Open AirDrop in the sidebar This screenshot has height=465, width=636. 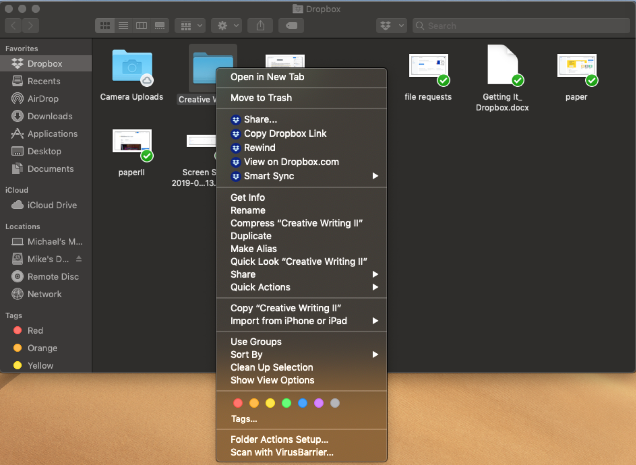(x=46, y=99)
